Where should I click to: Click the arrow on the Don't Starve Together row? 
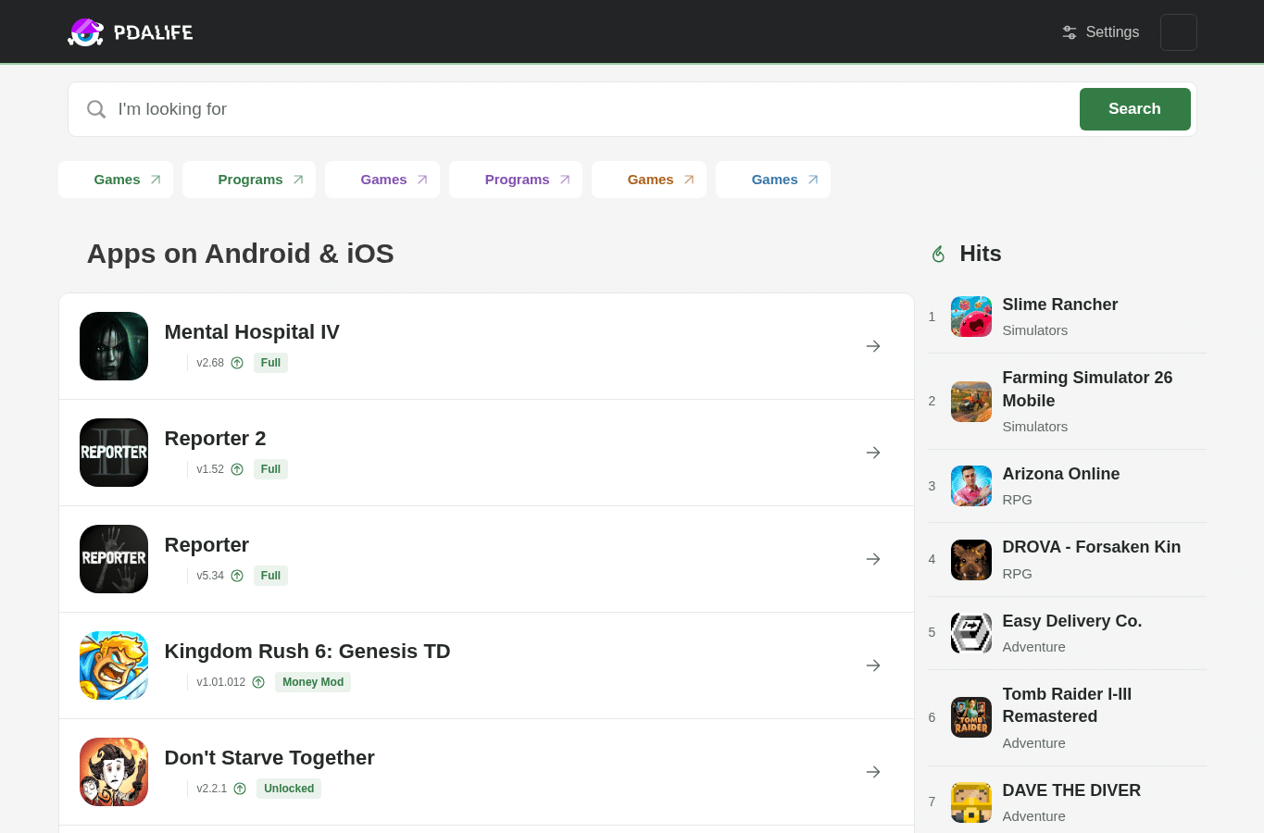point(873,772)
